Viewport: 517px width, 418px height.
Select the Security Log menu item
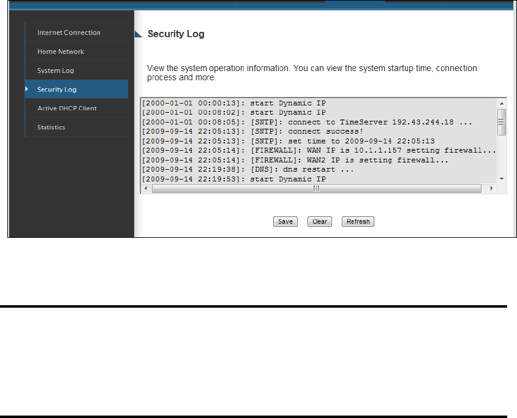point(77,89)
